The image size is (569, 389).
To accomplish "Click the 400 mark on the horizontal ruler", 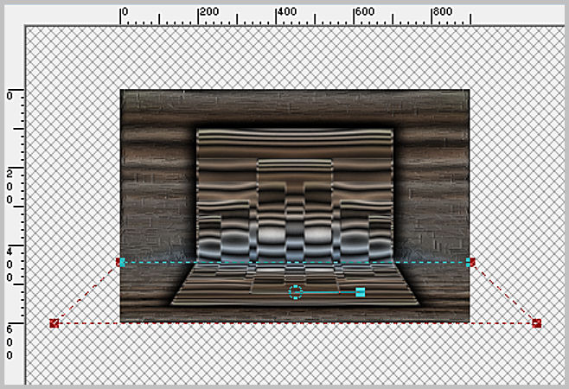I will (287, 12).
